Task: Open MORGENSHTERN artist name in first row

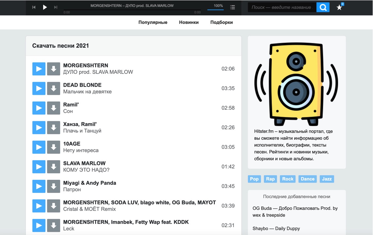Action: [86, 65]
